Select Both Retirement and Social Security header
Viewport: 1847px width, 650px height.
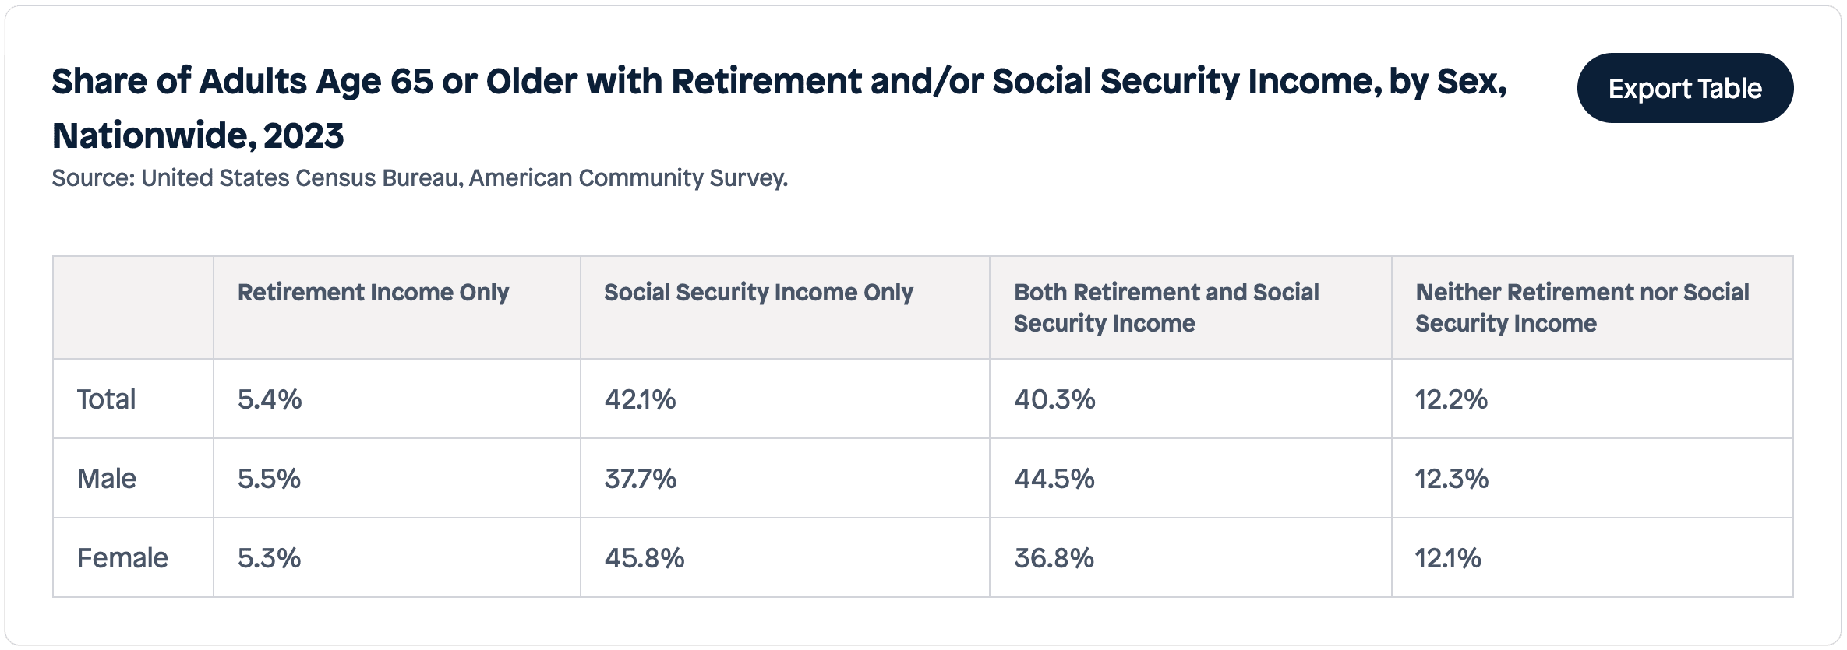coord(1166,307)
